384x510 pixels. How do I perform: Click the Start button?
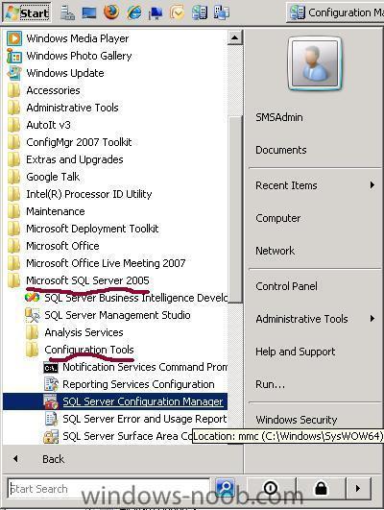click(26, 12)
